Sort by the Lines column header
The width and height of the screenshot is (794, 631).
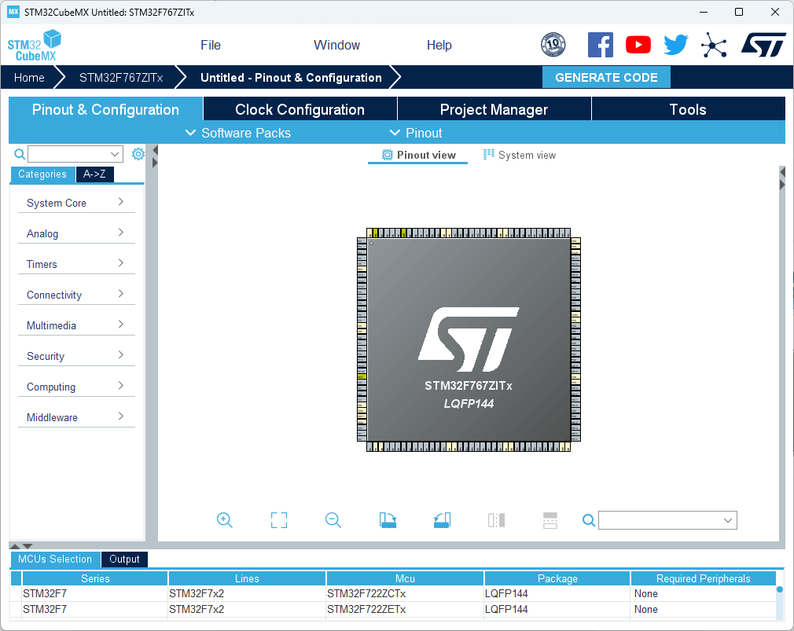click(x=247, y=578)
